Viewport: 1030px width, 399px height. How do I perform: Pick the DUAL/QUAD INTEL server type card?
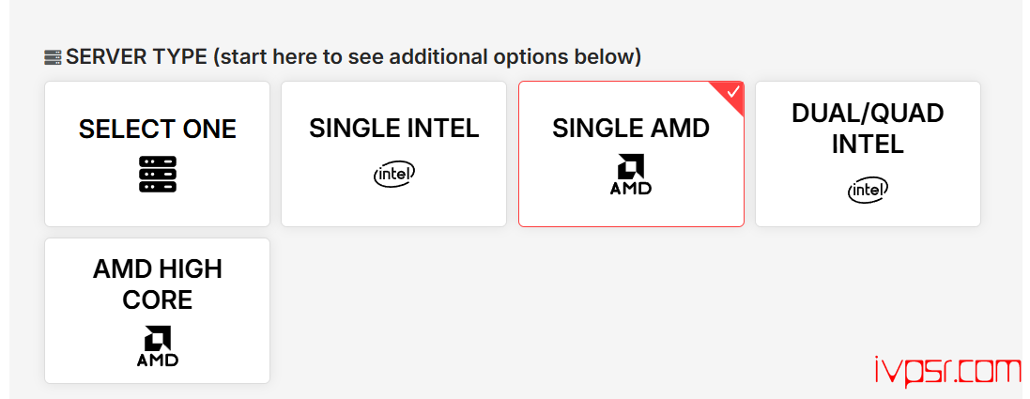[x=868, y=154]
